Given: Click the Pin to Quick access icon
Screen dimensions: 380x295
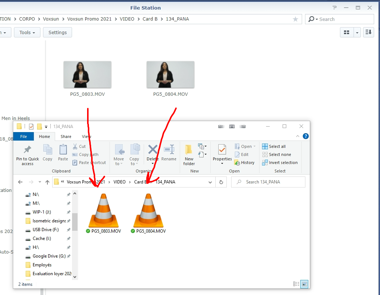Looking at the screenshot, I should coord(27,150).
